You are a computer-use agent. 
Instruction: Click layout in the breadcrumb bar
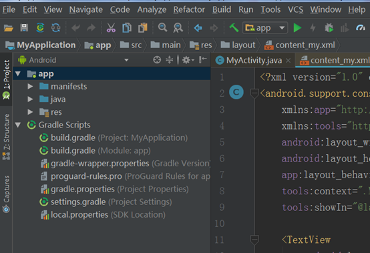[x=238, y=45]
